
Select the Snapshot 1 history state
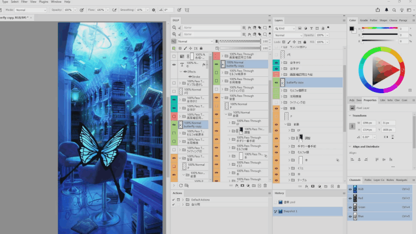(308, 211)
